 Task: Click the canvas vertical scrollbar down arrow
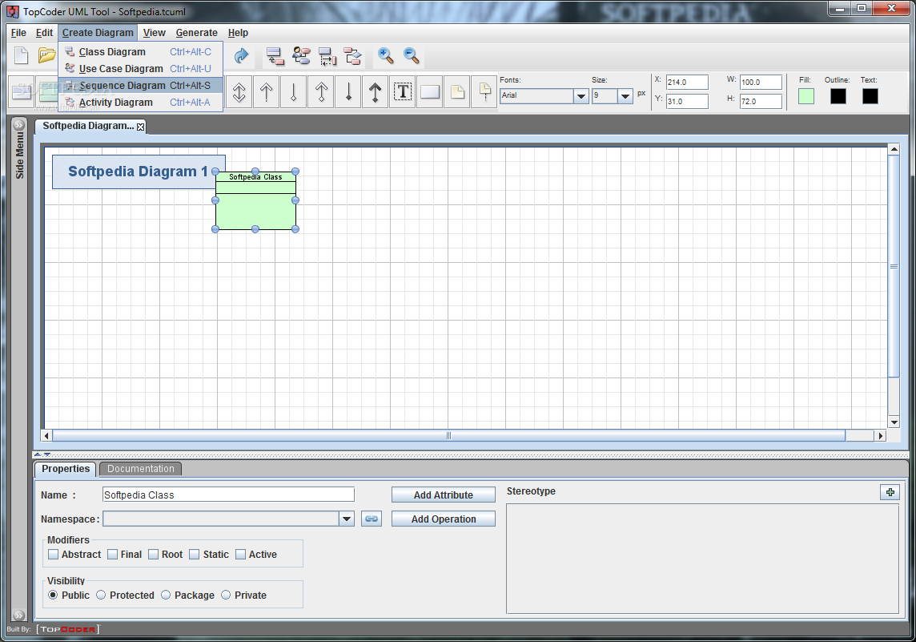(x=894, y=422)
